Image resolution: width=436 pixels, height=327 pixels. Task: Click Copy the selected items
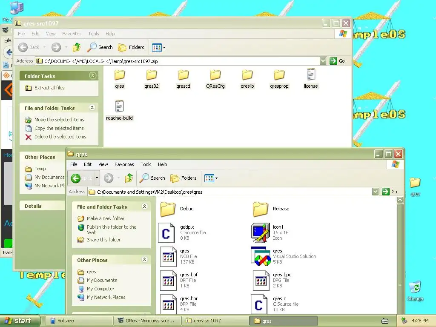click(59, 128)
